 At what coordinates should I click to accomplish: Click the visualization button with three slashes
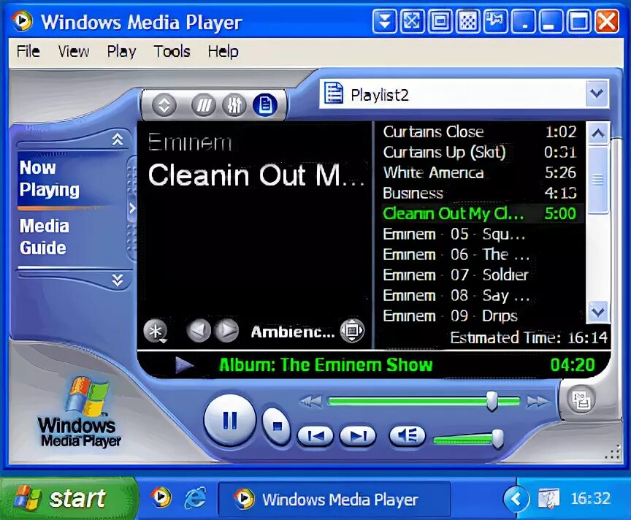pyautogui.click(x=204, y=105)
